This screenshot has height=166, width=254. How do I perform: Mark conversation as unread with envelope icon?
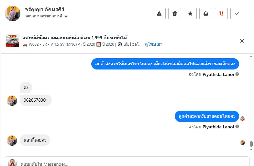pos(206,14)
